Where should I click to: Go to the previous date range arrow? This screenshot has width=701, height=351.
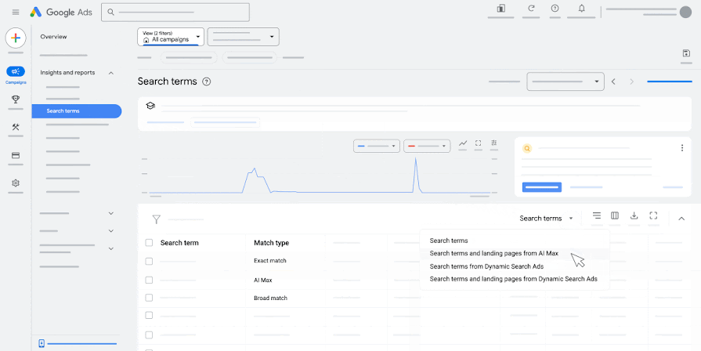coord(613,81)
